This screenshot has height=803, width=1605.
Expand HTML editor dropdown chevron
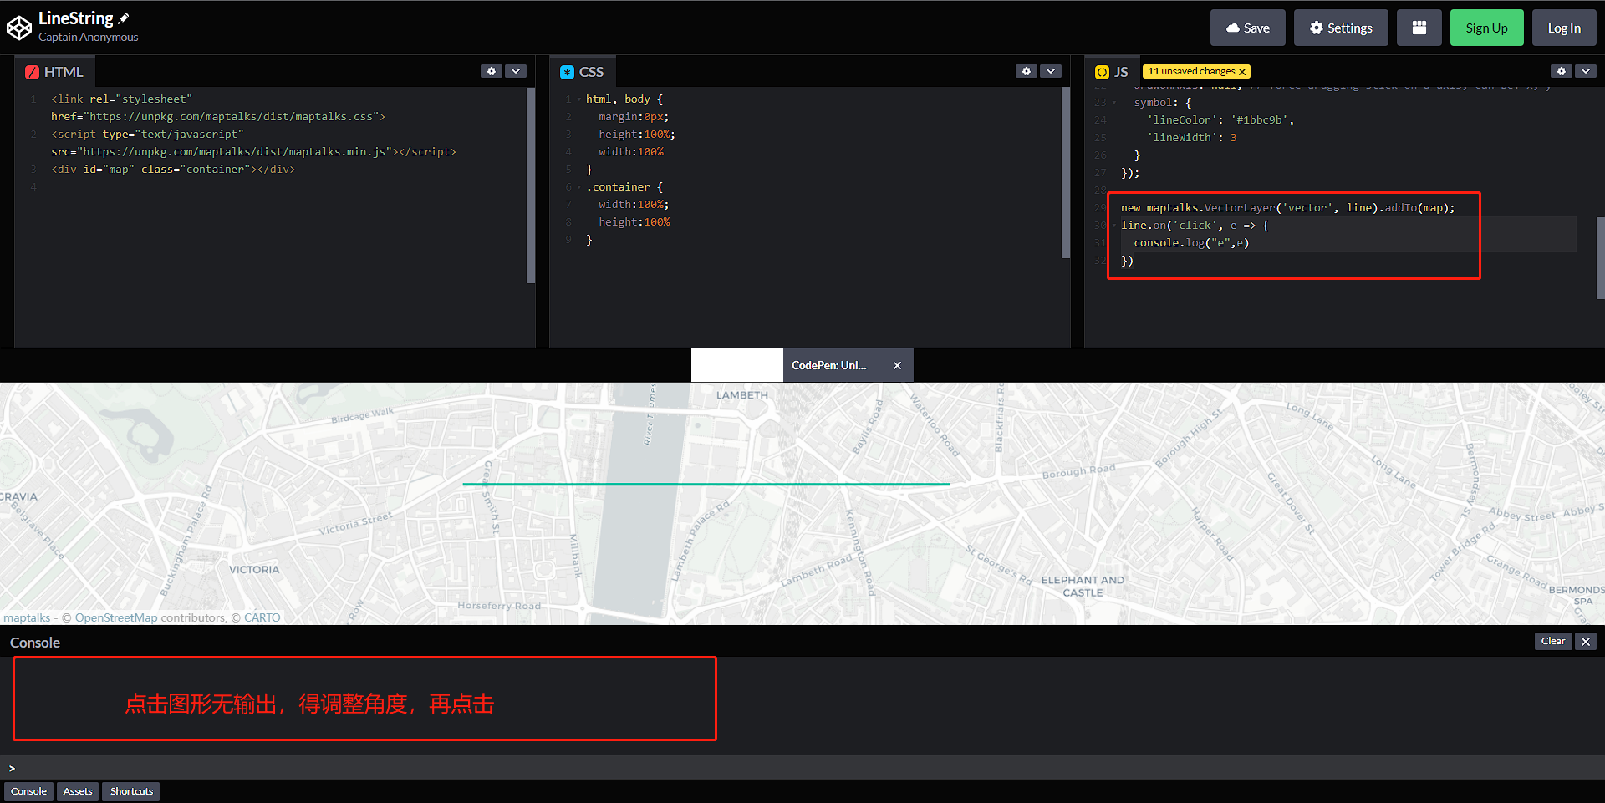point(517,72)
